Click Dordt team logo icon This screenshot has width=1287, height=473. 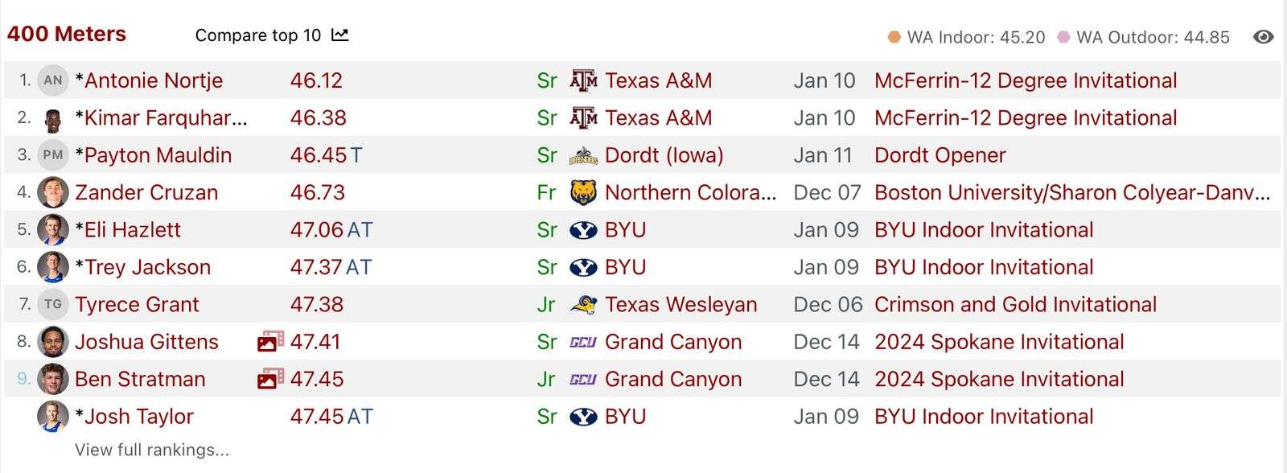tap(583, 155)
